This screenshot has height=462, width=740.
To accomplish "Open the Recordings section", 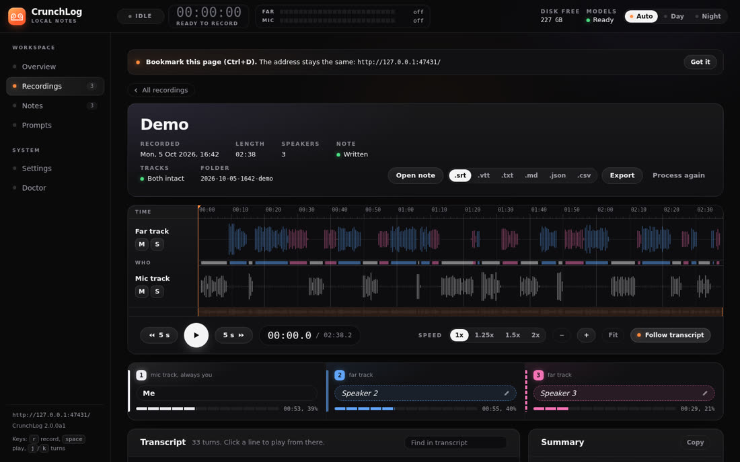I will [55, 86].
